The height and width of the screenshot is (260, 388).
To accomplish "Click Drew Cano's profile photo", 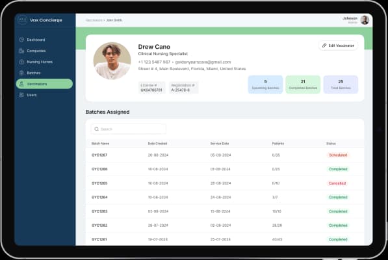I will [112, 61].
